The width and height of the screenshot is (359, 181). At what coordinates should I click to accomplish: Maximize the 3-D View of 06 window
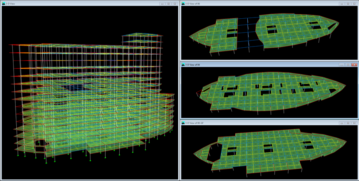coord(348,4)
